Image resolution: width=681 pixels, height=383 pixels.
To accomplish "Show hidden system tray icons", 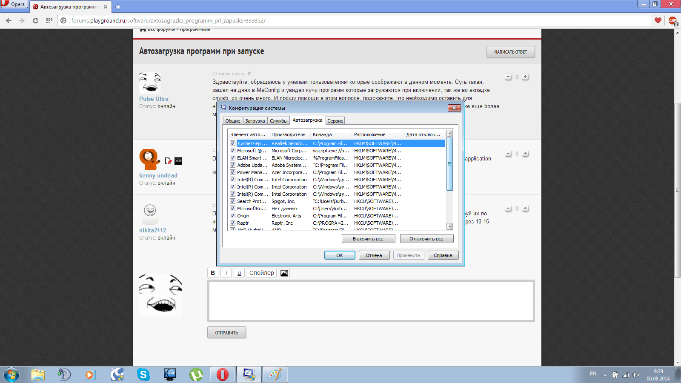I will pos(605,375).
